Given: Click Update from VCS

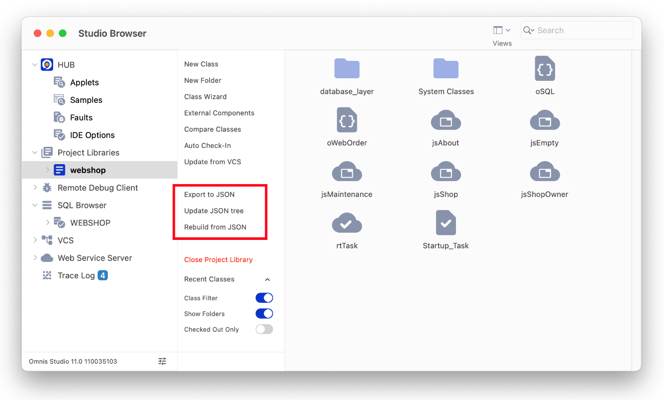Looking at the screenshot, I should pyautogui.click(x=212, y=162).
